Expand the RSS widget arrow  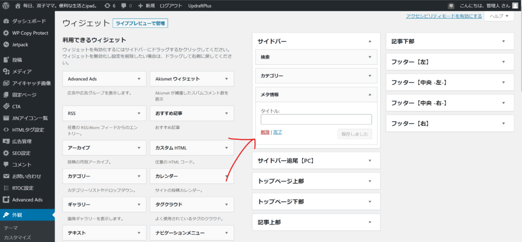(139, 113)
